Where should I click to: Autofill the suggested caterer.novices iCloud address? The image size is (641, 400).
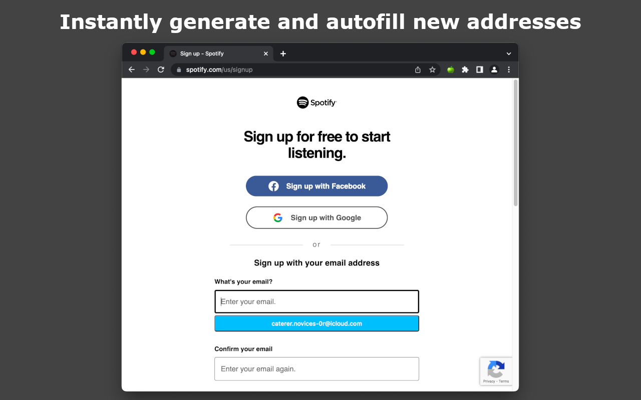(316, 323)
